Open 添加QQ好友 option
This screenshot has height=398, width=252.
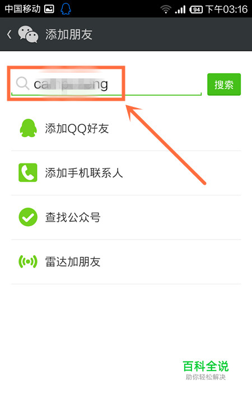coord(126,128)
